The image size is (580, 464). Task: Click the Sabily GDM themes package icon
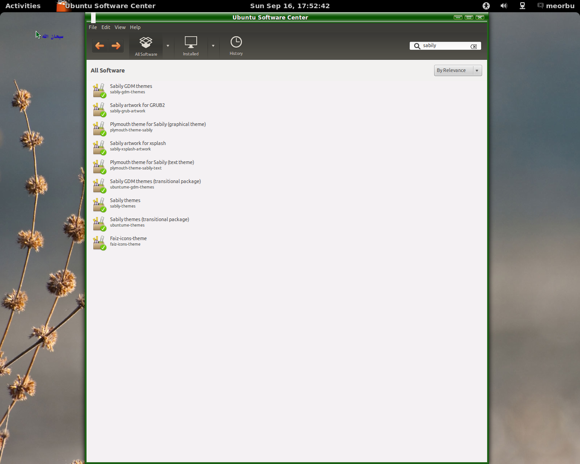coord(99,90)
